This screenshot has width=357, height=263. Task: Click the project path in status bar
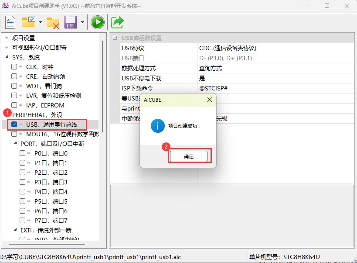coord(90,257)
